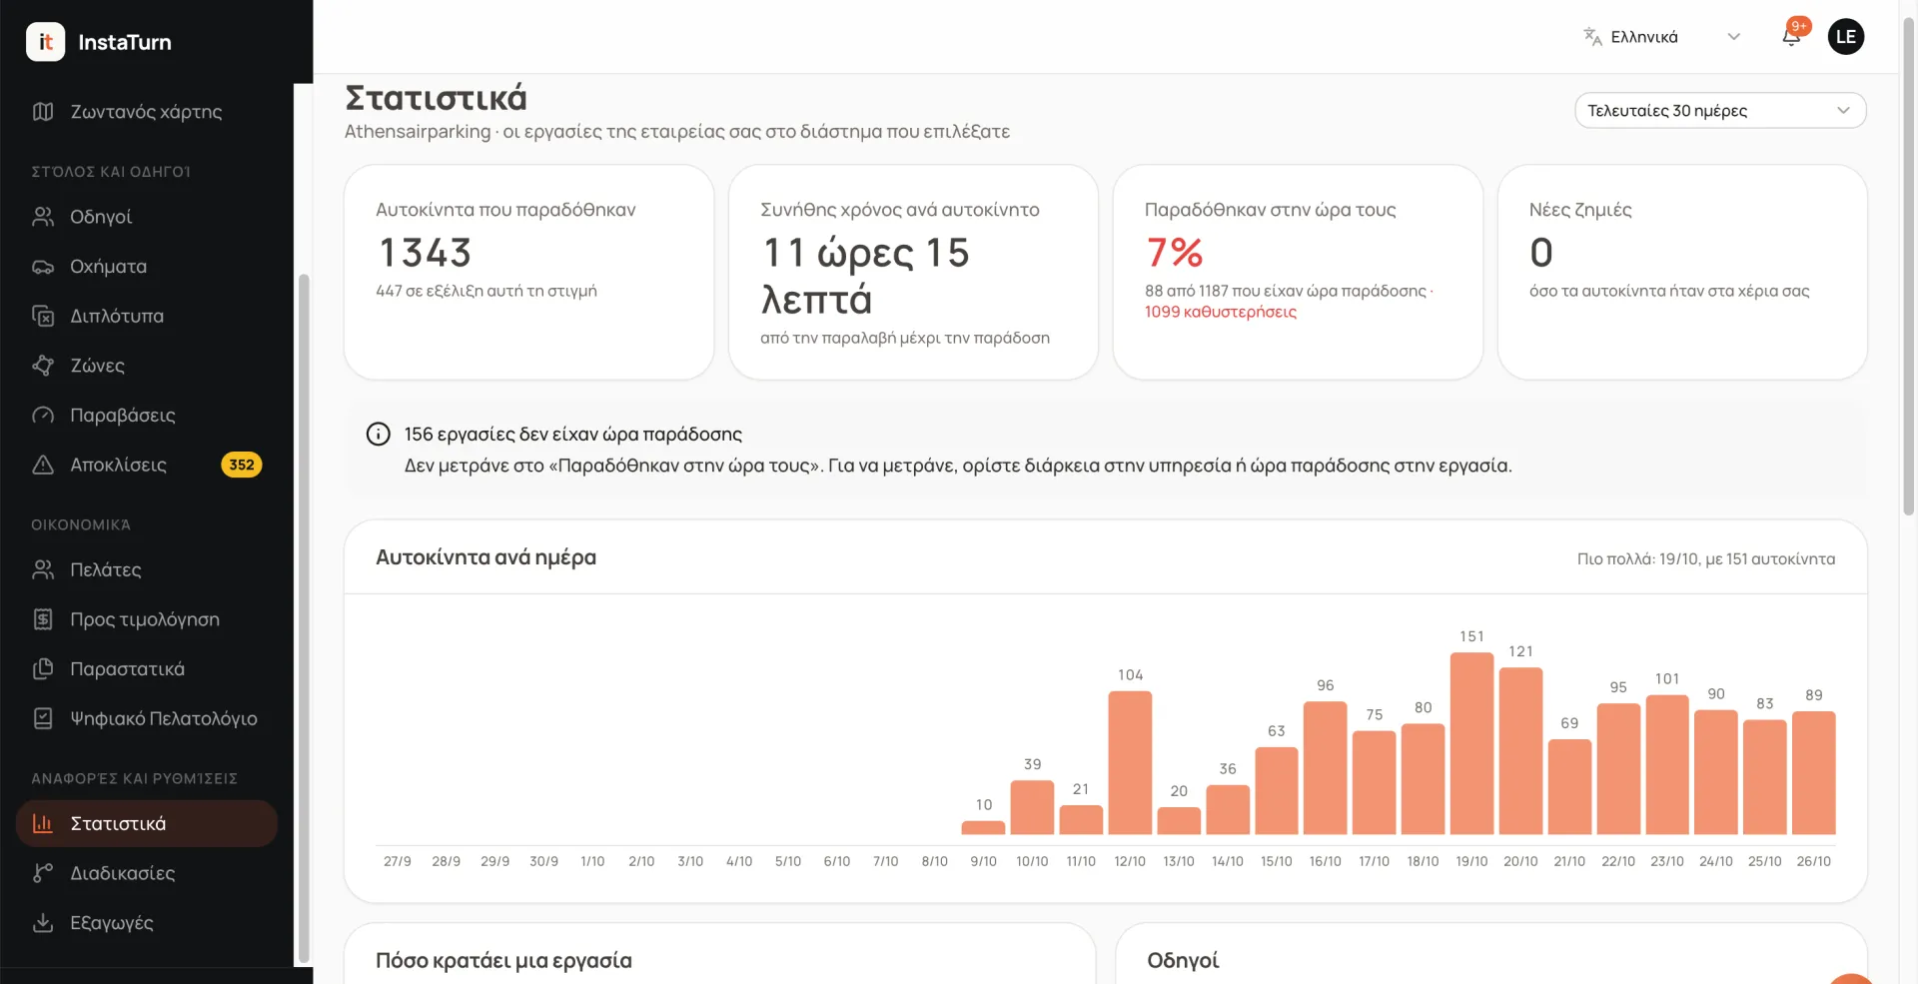
Task: Click the sidebar vertical scrollbar
Action: coord(304,617)
